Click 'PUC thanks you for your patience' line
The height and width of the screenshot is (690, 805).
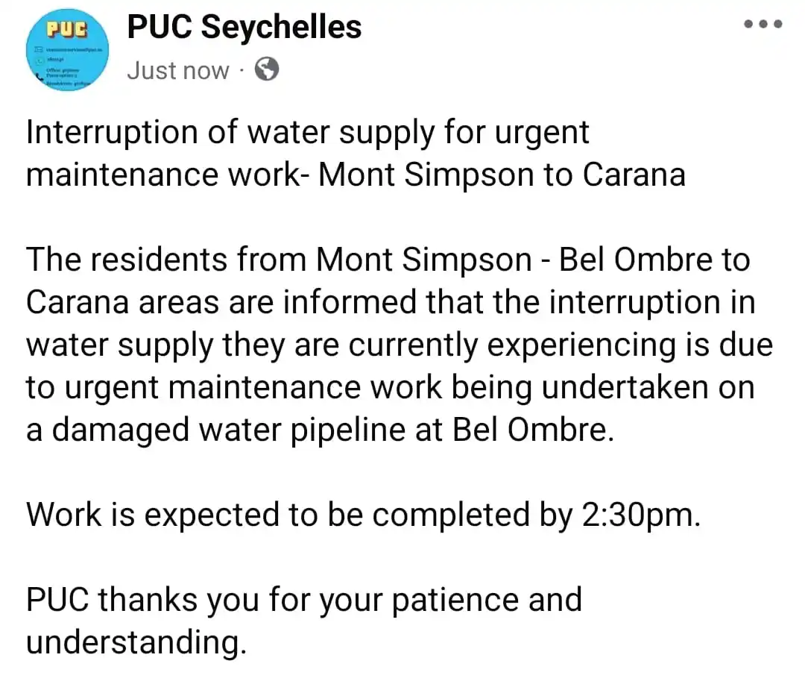pyautogui.click(x=304, y=600)
